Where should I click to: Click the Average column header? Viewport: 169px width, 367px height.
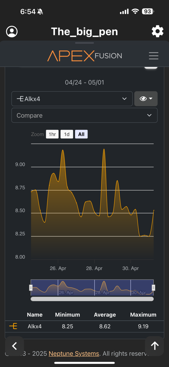click(105, 315)
